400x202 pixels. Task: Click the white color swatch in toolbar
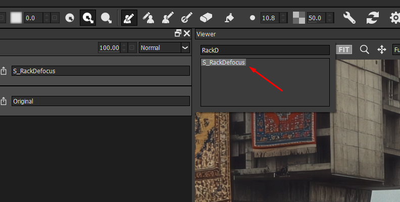tap(16, 18)
